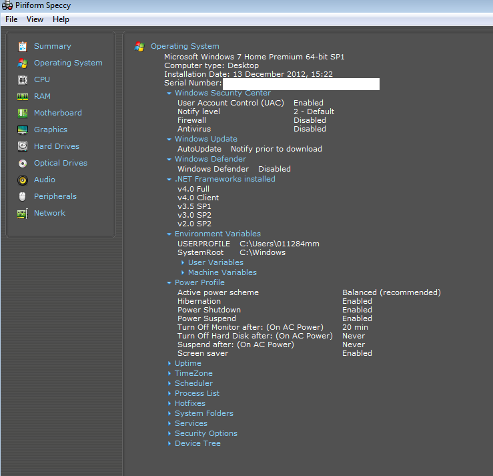Collapse the Windows Update section
The width and height of the screenshot is (493, 476).
click(x=169, y=139)
